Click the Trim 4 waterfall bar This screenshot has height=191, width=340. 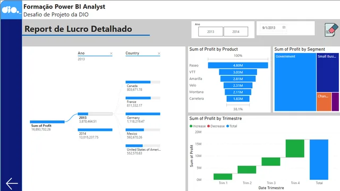pyautogui.click(x=295, y=149)
